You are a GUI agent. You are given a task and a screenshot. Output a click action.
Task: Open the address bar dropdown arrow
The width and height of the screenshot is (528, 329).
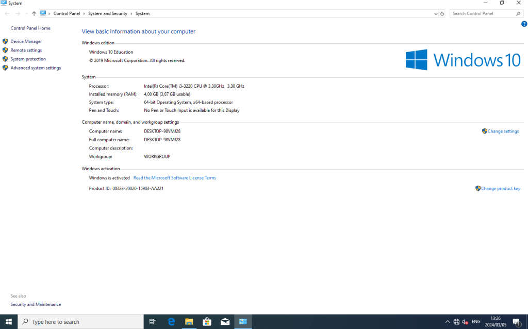coord(435,14)
